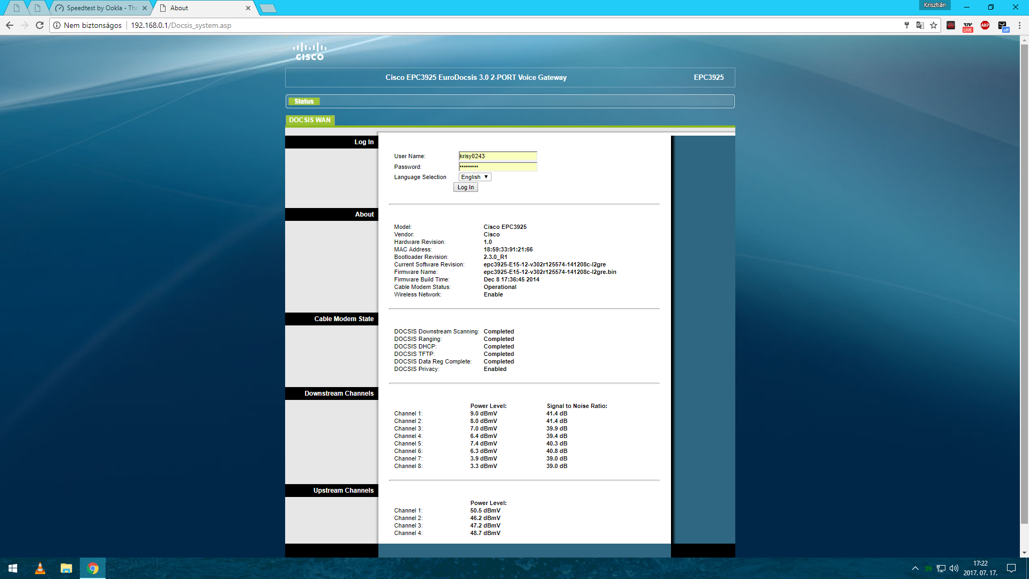Show hidden tray icons chevron

click(x=915, y=568)
